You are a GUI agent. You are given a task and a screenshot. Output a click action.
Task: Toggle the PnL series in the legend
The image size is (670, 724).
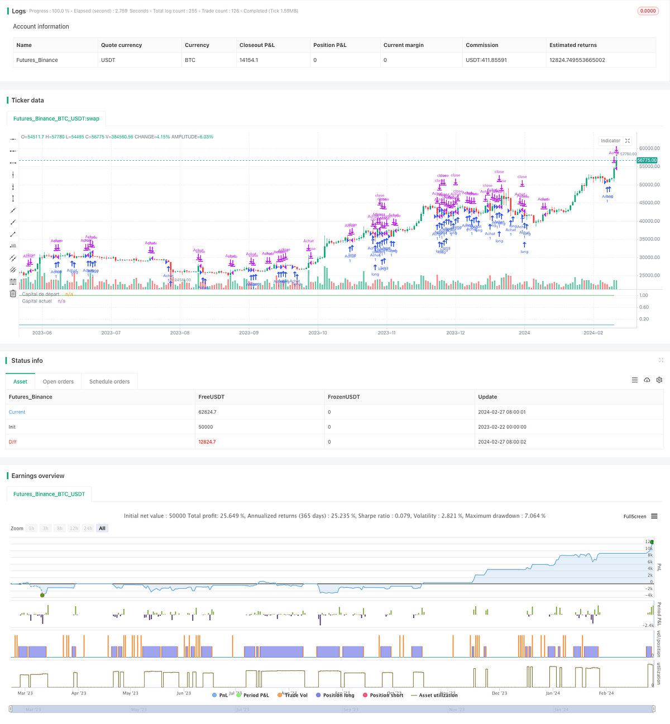pyautogui.click(x=222, y=695)
